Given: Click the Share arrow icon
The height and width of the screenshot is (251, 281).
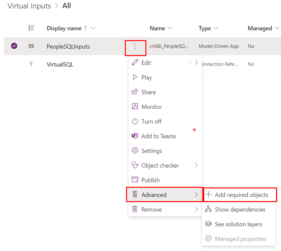Looking at the screenshot, I should coord(135,92).
